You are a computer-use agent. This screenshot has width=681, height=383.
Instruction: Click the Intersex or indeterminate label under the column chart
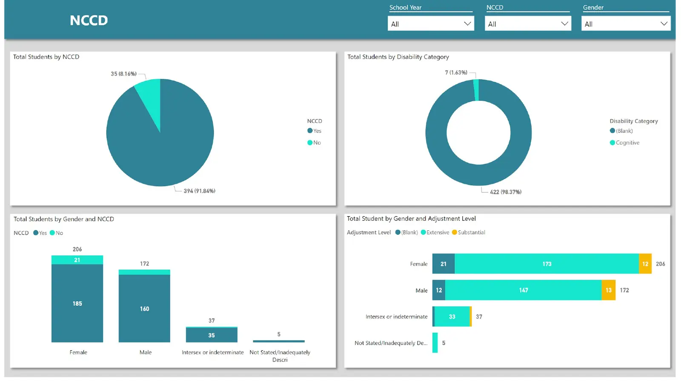(x=213, y=352)
